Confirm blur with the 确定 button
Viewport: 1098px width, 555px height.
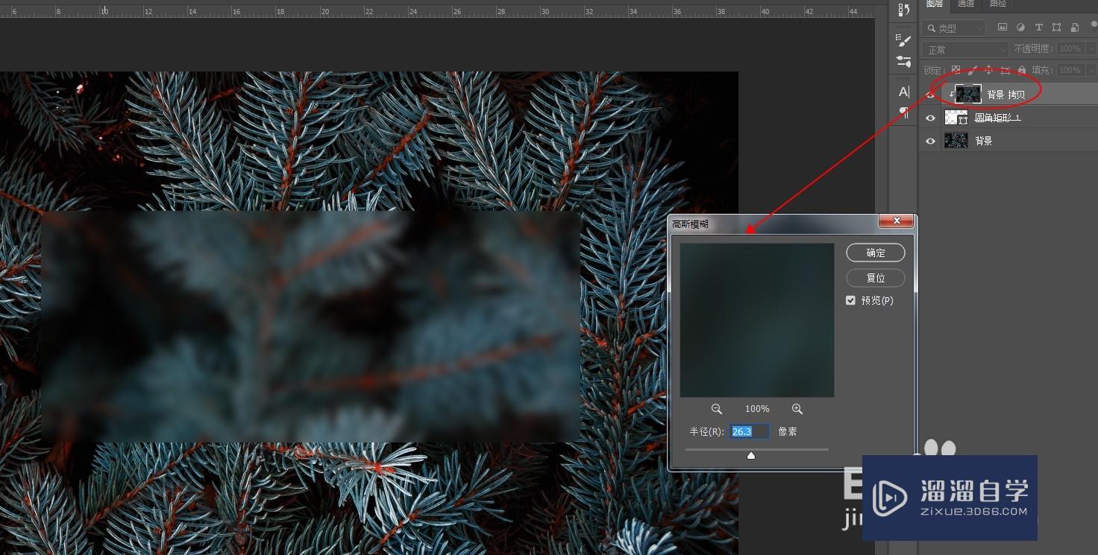click(876, 253)
